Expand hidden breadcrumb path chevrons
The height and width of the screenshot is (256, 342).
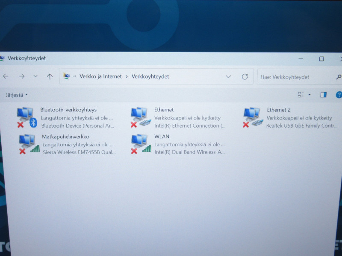tap(74, 76)
